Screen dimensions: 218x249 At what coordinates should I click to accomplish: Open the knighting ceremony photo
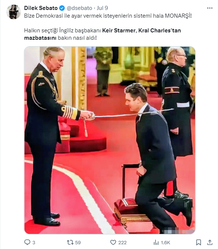tap(110, 140)
